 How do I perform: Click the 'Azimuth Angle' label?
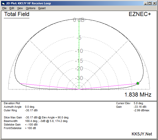click(x=13, y=107)
